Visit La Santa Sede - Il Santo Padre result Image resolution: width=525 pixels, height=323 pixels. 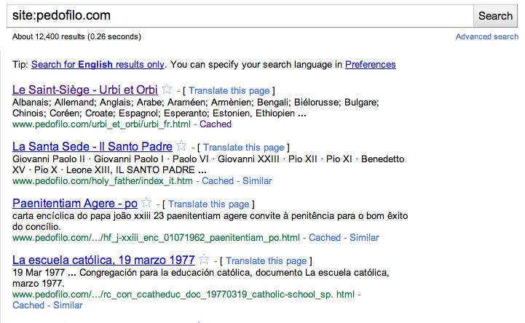(92, 147)
